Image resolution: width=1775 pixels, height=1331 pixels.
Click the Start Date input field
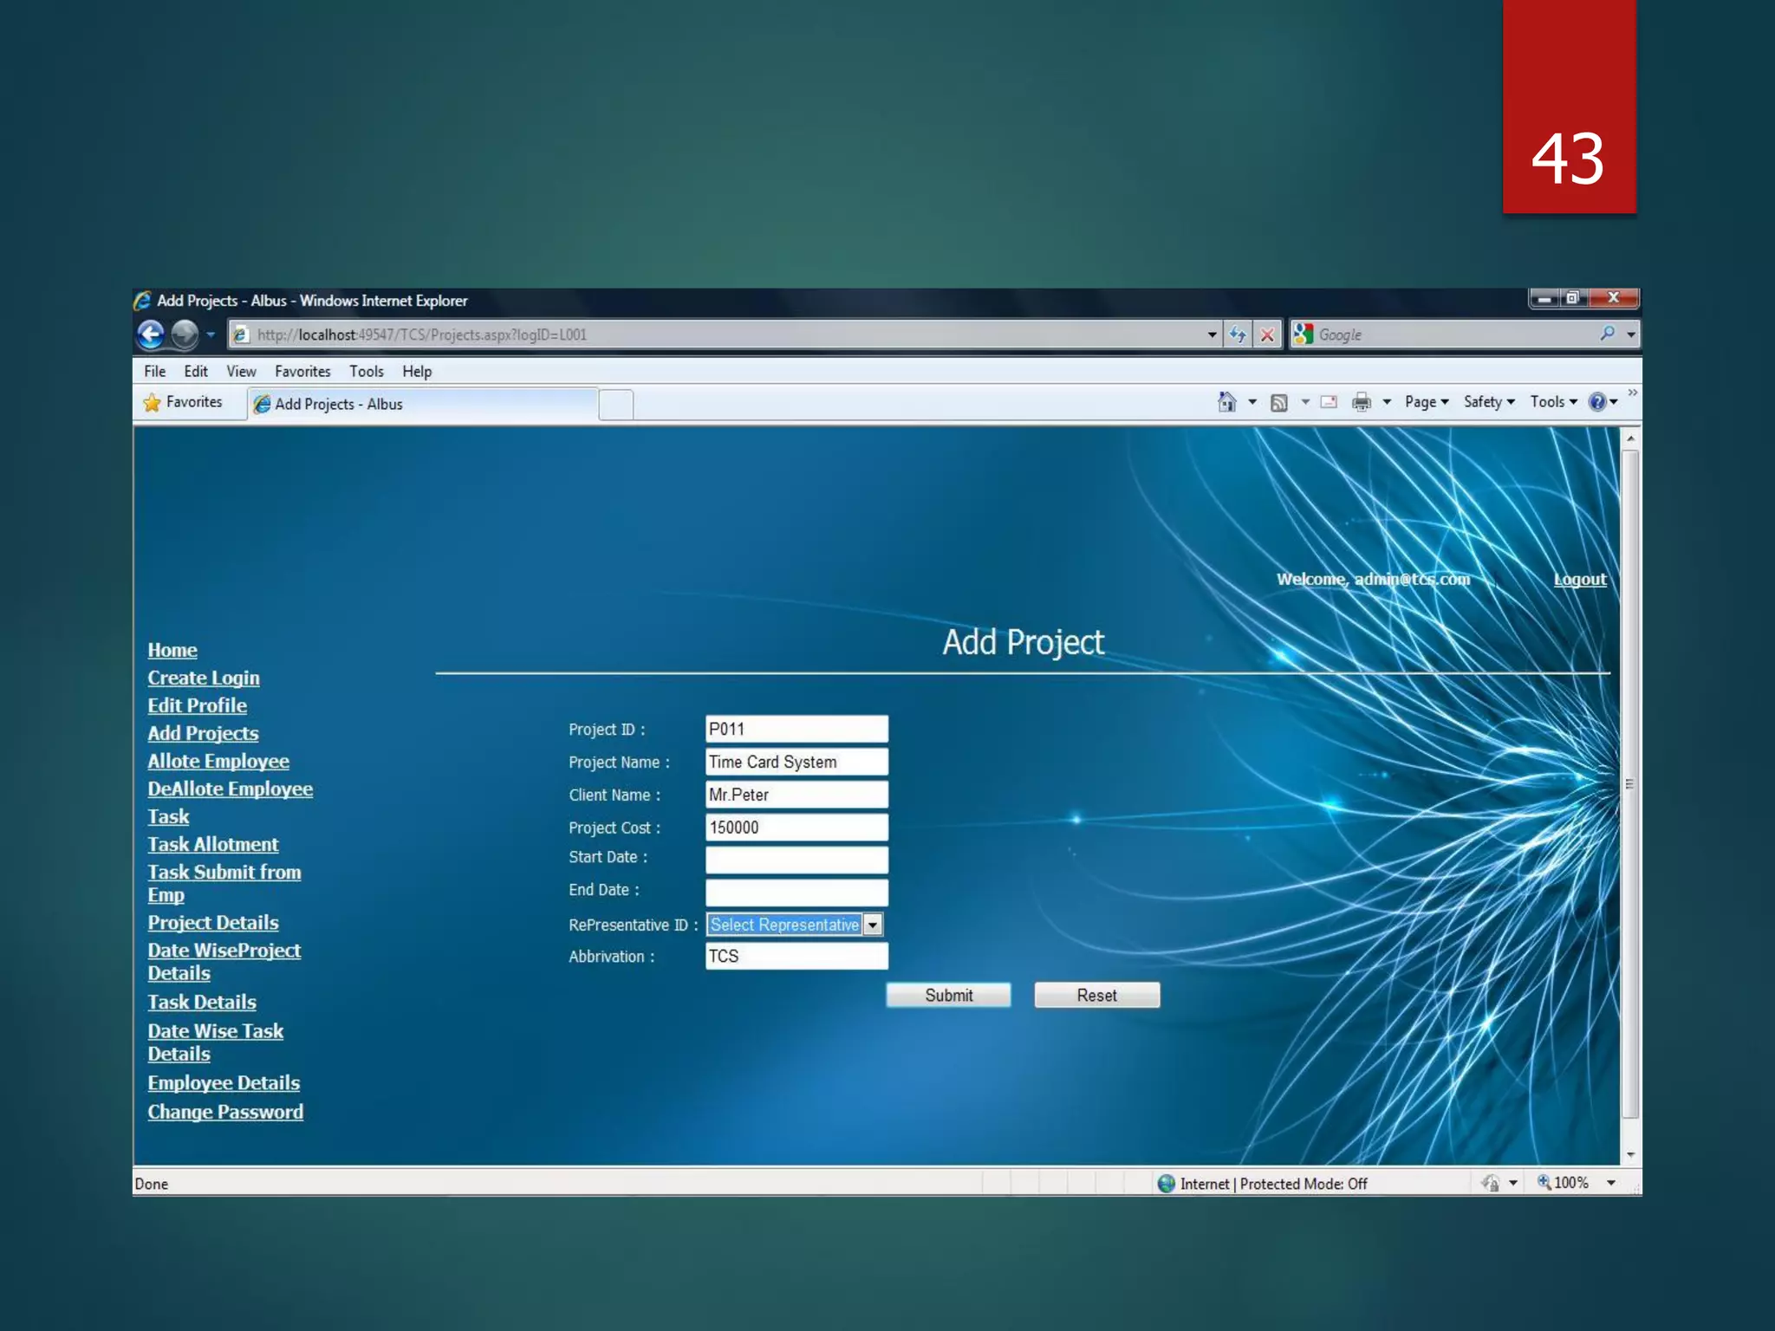(796, 859)
